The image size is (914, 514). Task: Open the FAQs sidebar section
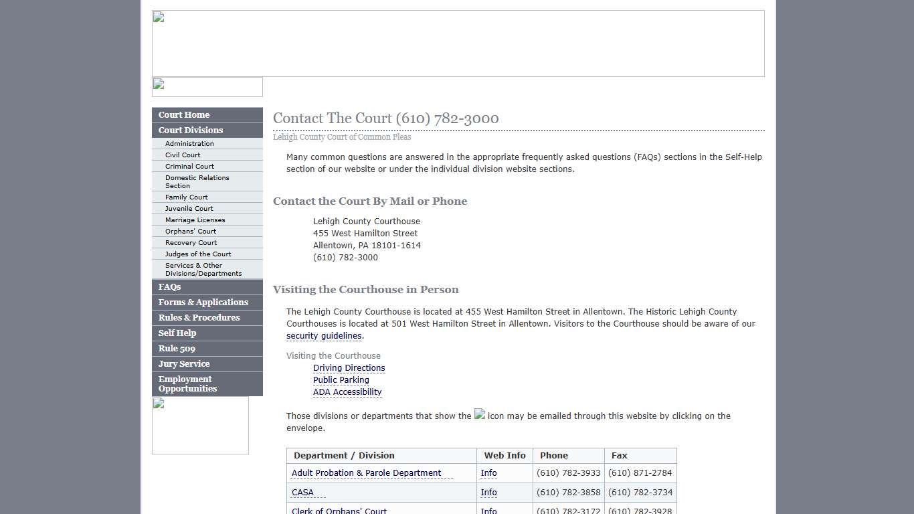pyautogui.click(x=169, y=286)
